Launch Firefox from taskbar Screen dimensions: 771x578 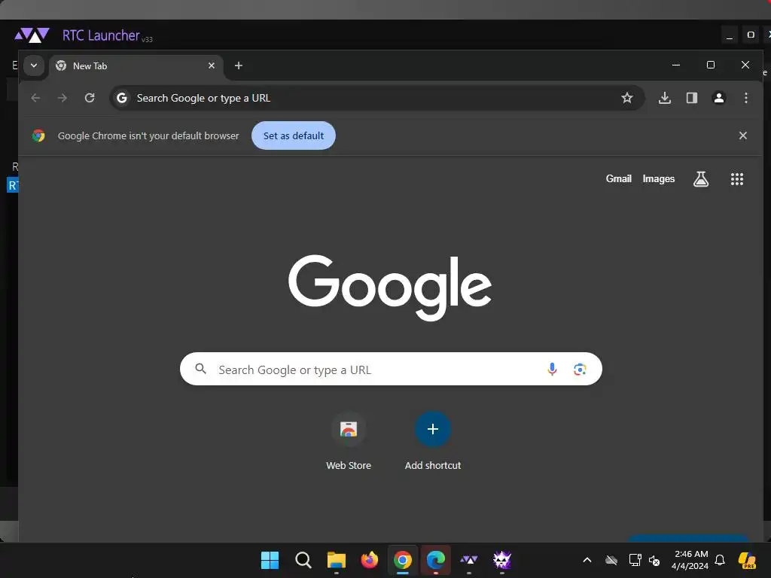click(369, 560)
